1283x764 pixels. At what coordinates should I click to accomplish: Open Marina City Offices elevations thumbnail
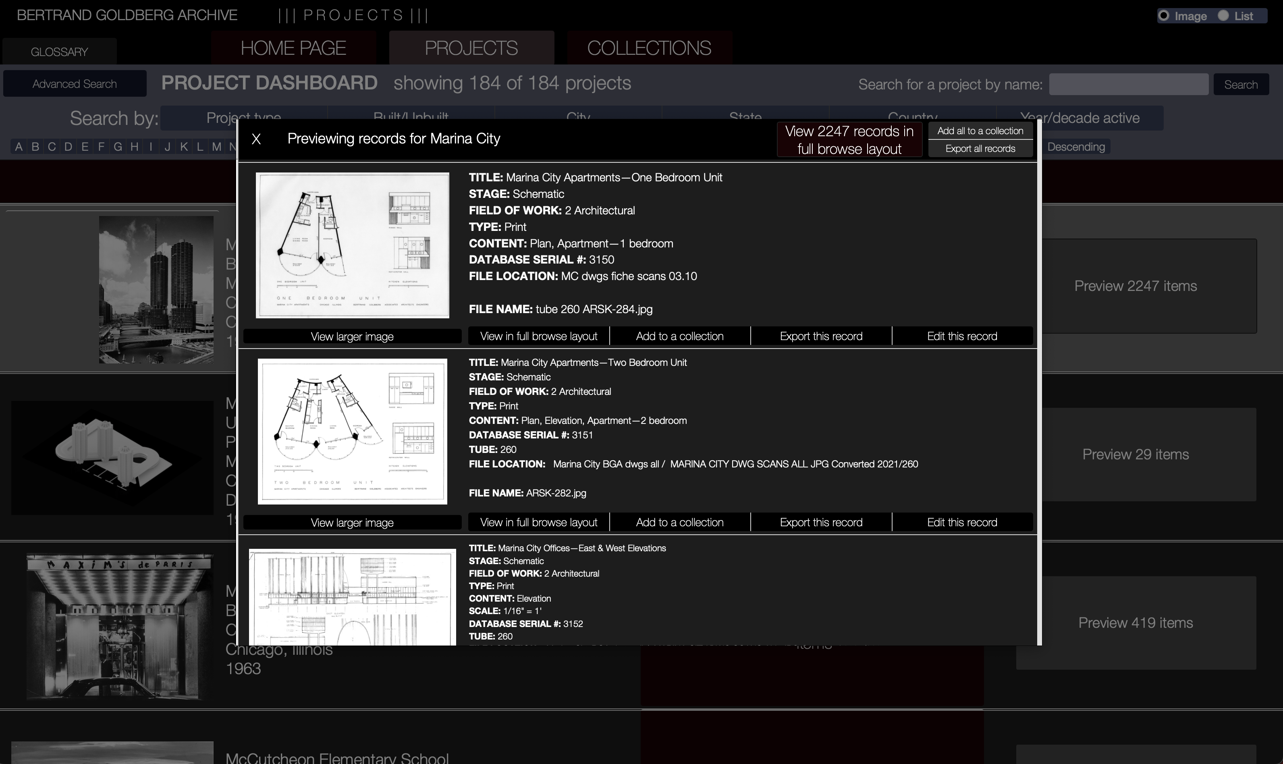352,597
